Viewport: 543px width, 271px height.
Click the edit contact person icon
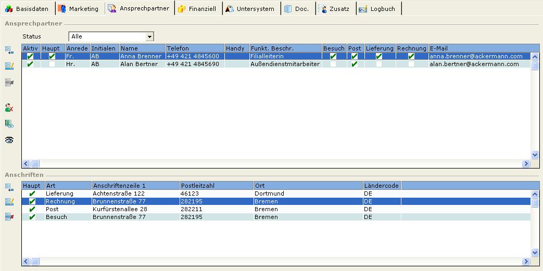pos(9,66)
